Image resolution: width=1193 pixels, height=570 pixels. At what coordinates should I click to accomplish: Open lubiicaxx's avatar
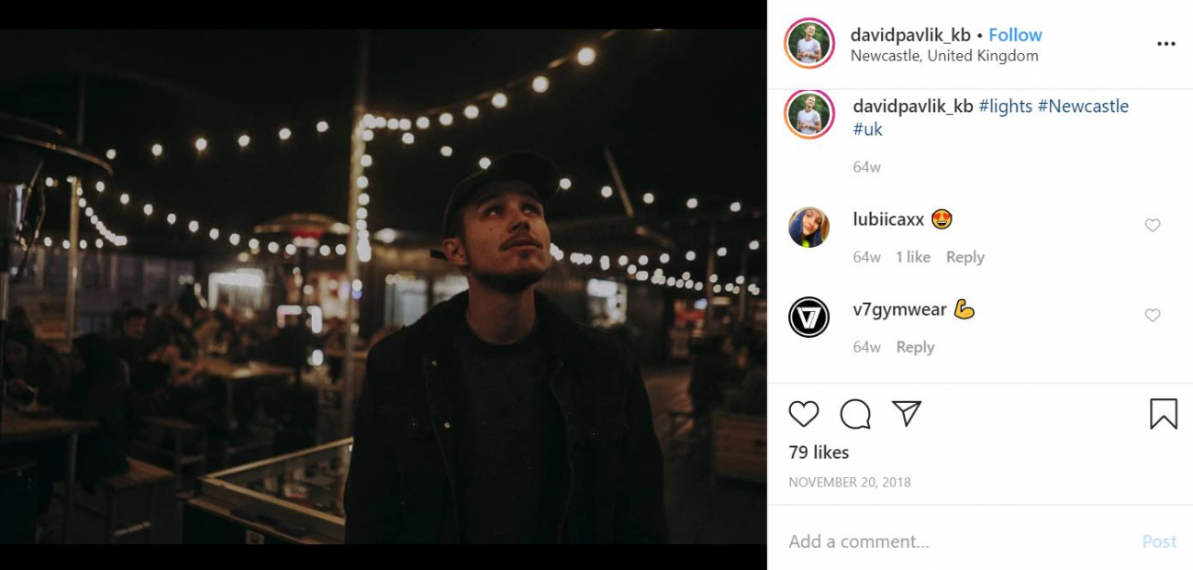click(808, 228)
